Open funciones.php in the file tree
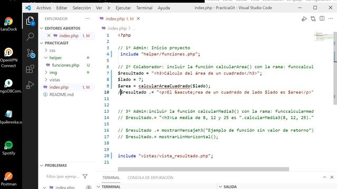Image resolution: width=337 pixels, height=189 pixels. (65, 65)
